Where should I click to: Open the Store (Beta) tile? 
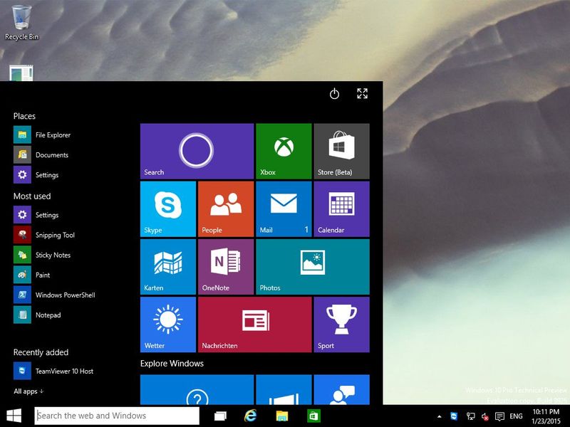pyautogui.click(x=342, y=151)
